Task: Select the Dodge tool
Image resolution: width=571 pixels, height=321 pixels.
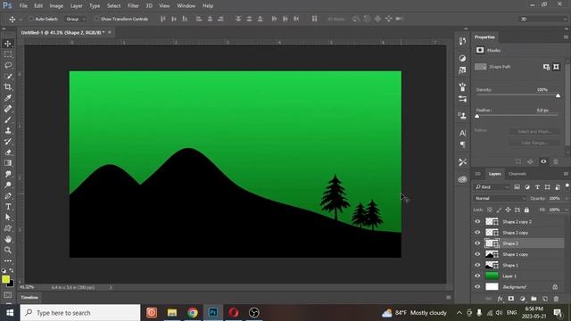Action: [x=8, y=185]
